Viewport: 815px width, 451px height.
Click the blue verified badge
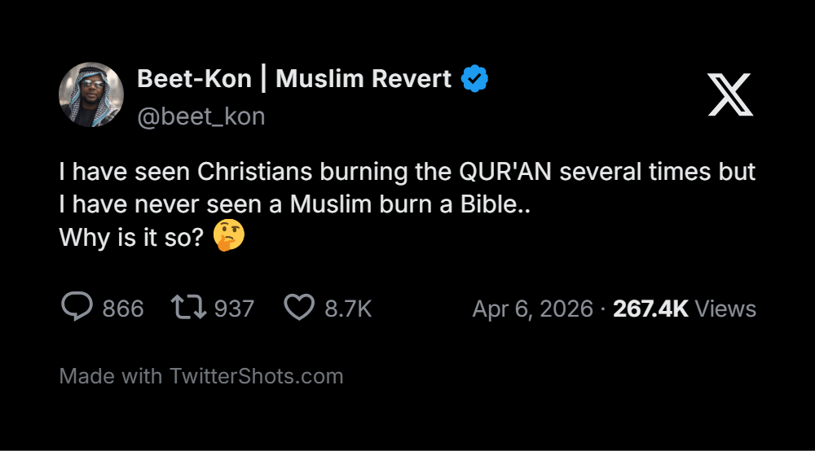474,79
